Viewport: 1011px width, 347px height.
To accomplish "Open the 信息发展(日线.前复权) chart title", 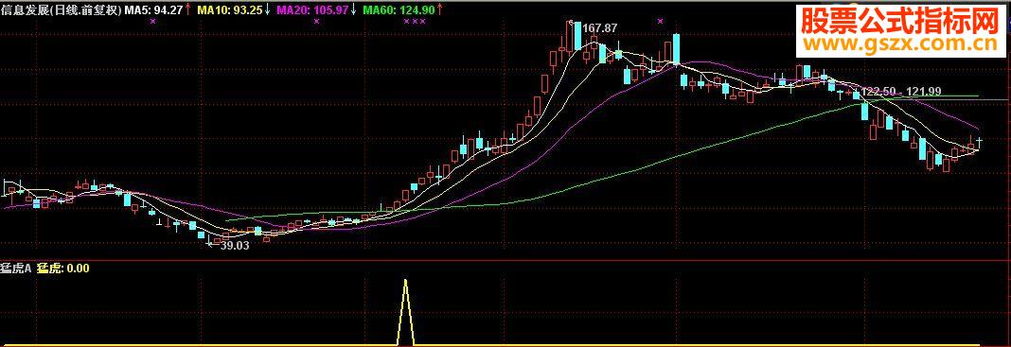I will [62, 9].
